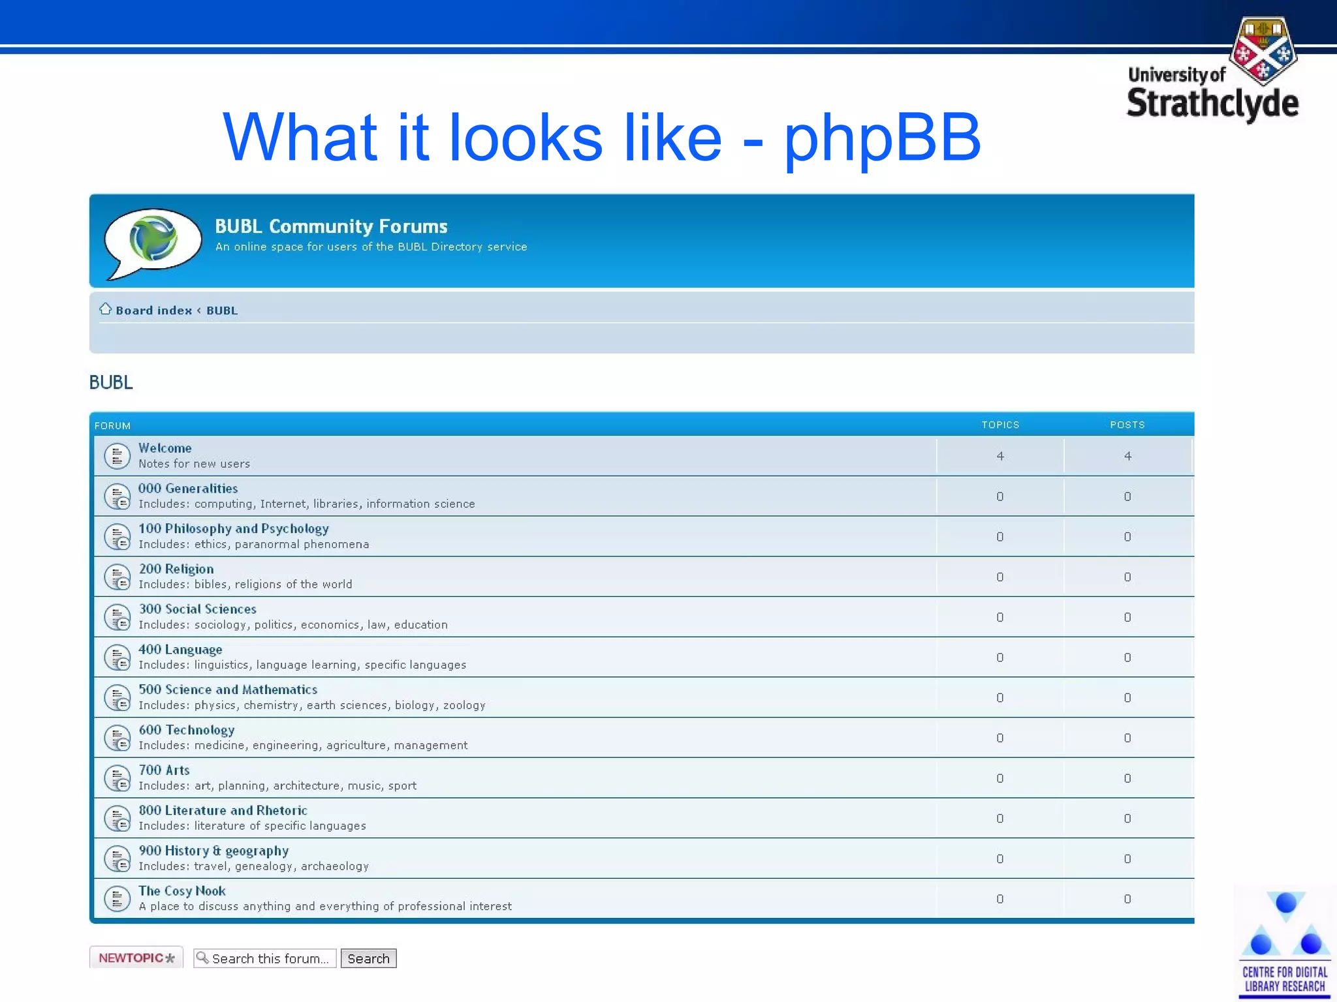The image size is (1337, 1002).
Task: Click the Centre for Digital Library Research logo
Action: click(x=1285, y=943)
